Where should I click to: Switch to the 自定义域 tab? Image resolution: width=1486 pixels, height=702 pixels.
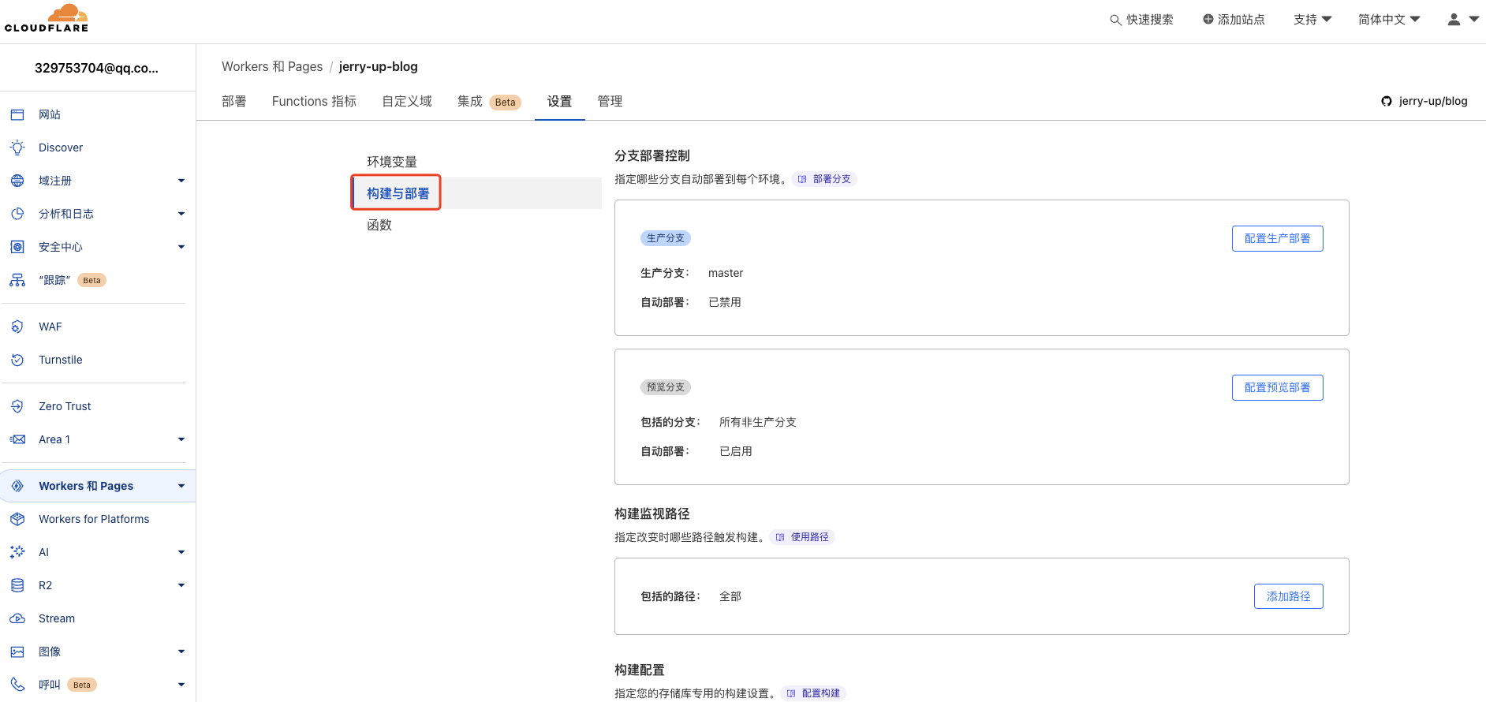tap(407, 101)
